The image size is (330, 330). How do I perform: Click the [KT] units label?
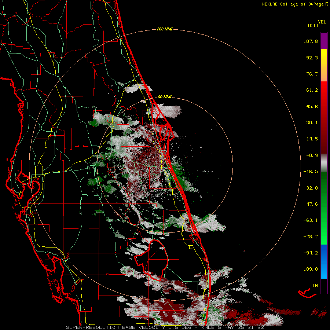(313, 25)
